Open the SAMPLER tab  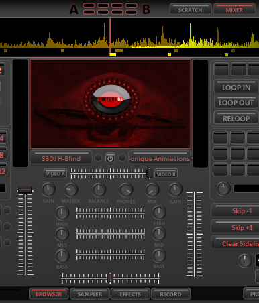point(90,294)
